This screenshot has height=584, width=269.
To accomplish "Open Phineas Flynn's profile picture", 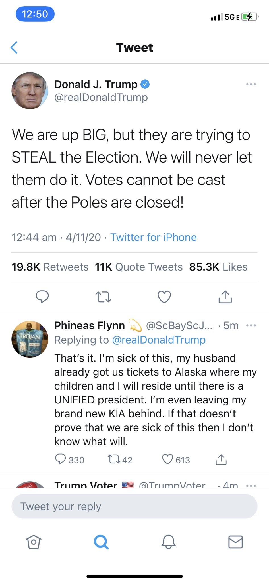I will click(x=30, y=339).
